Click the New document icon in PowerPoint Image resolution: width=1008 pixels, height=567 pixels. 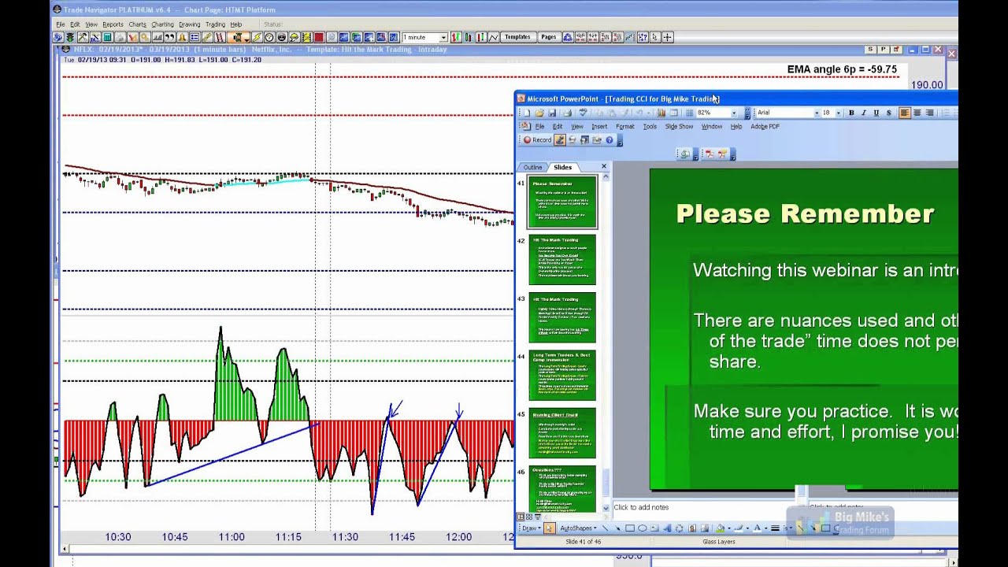pyautogui.click(x=527, y=113)
